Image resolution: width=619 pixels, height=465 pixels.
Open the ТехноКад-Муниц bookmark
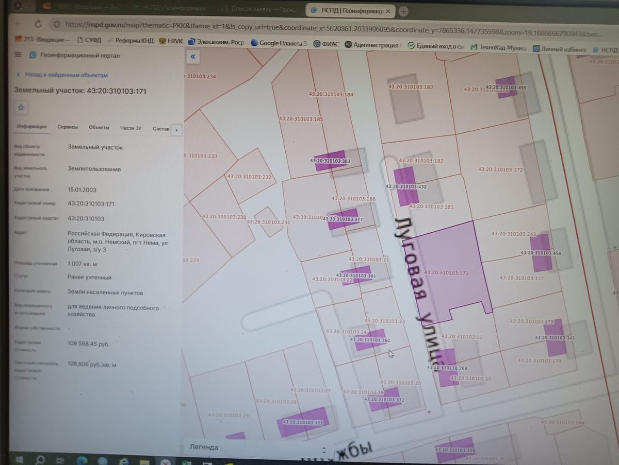[x=498, y=48]
